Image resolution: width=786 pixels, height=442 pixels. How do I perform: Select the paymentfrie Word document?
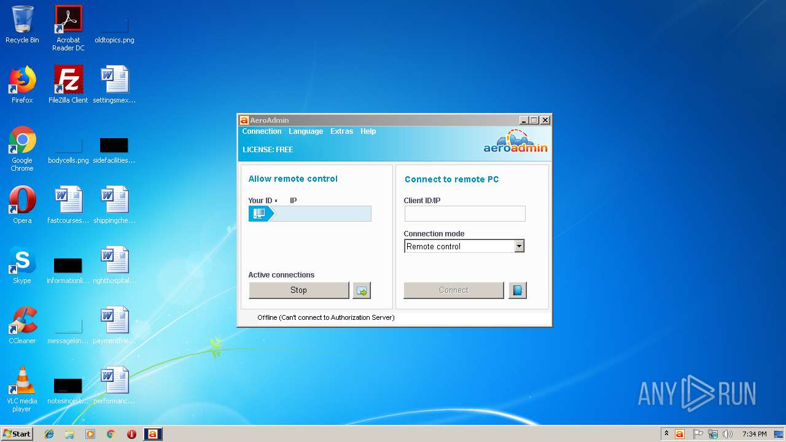coord(114,325)
